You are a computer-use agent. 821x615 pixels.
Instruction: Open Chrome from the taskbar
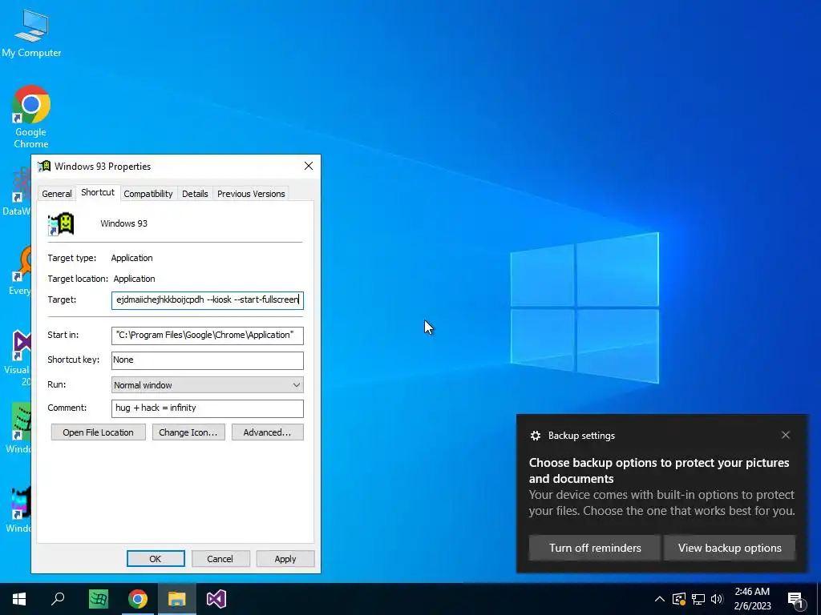coord(138,599)
